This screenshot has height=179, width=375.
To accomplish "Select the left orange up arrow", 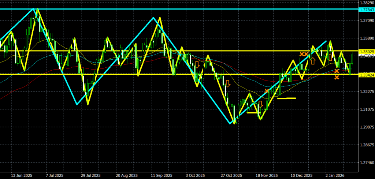I will click(x=313, y=60).
